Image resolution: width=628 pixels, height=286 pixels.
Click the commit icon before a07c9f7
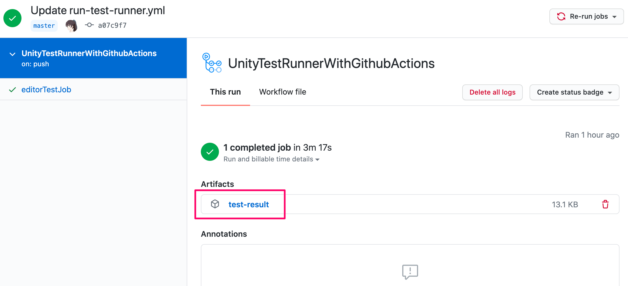89,25
